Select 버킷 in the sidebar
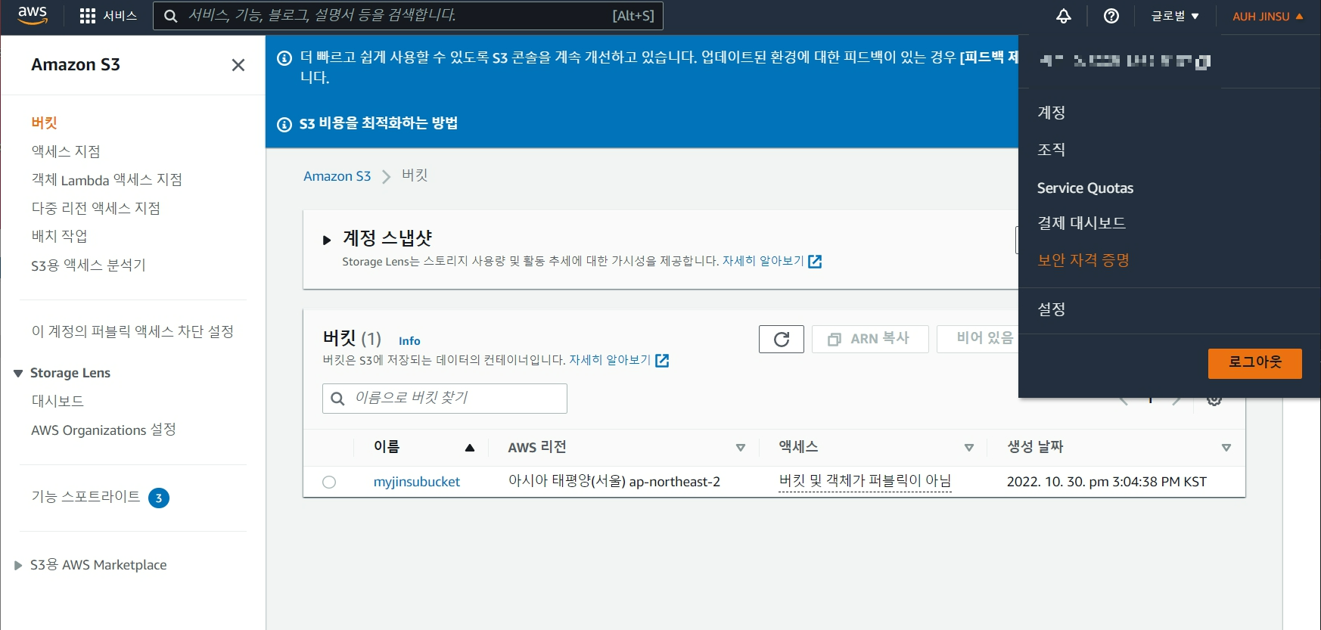Viewport: 1321px width, 630px height. (x=45, y=123)
